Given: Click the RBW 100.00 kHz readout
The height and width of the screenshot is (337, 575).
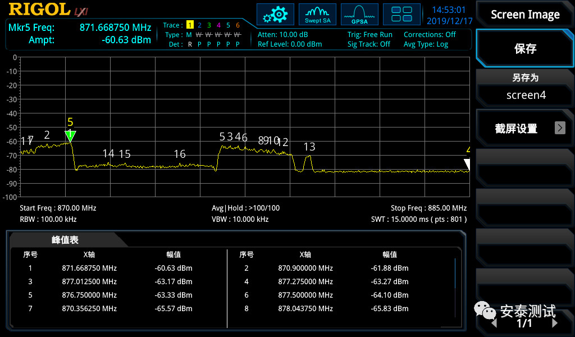Looking at the screenshot, I should click(x=48, y=219).
